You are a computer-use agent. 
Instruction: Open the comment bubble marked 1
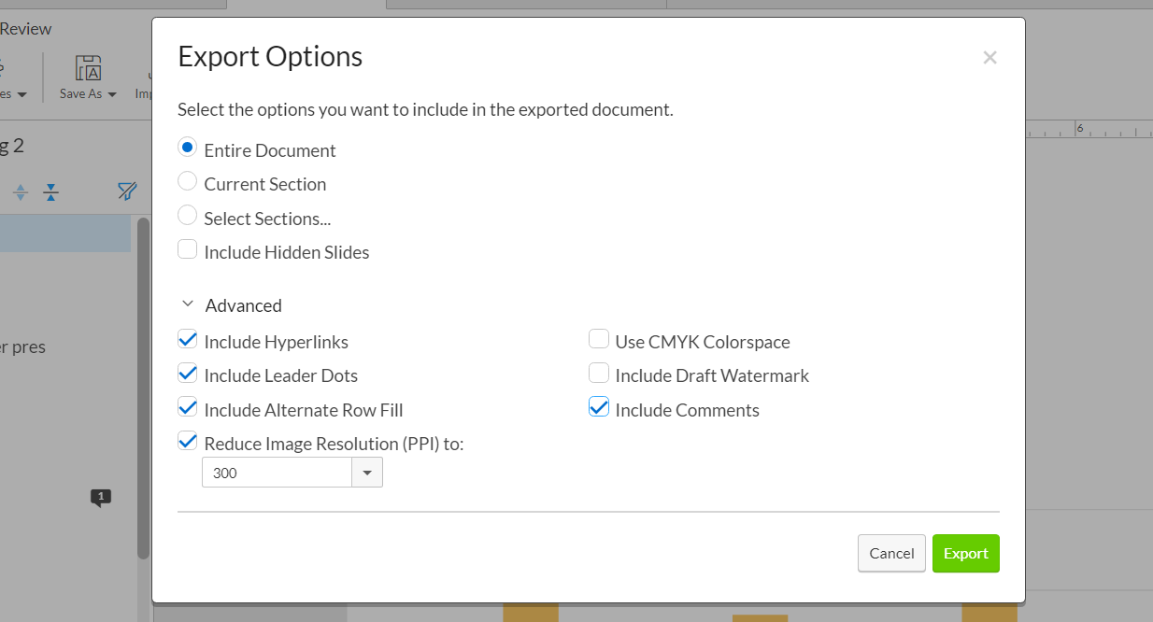pos(101,498)
